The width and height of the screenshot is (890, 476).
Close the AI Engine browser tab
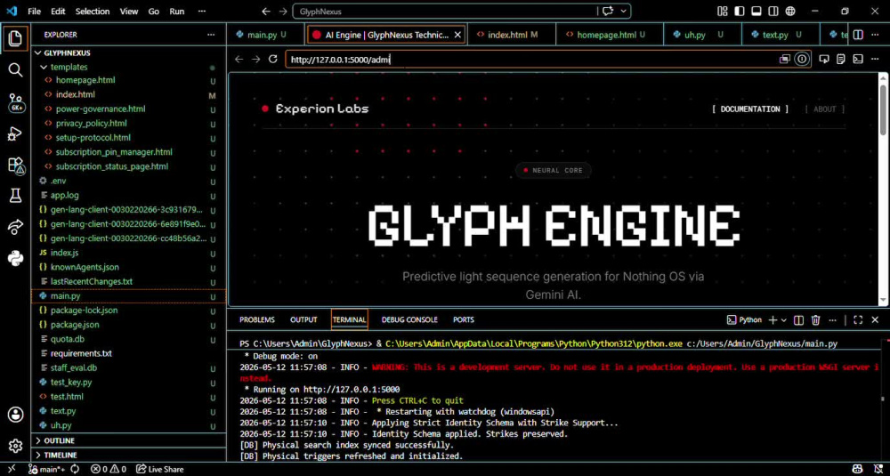pyautogui.click(x=457, y=35)
